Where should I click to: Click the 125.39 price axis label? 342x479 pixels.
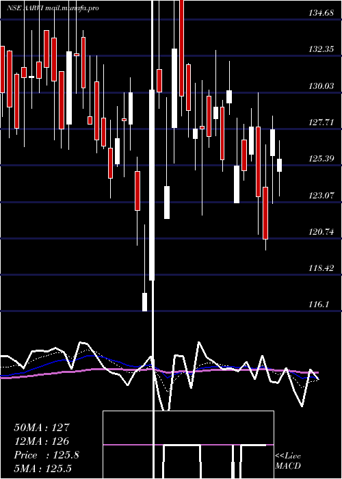click(x=321, y=159)
